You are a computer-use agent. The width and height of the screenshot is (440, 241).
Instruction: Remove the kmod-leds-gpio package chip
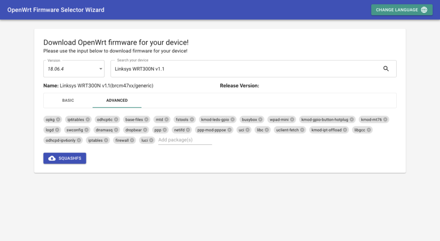coord(232,119)
